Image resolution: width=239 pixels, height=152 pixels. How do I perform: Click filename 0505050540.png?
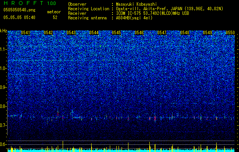coord(19,10)
